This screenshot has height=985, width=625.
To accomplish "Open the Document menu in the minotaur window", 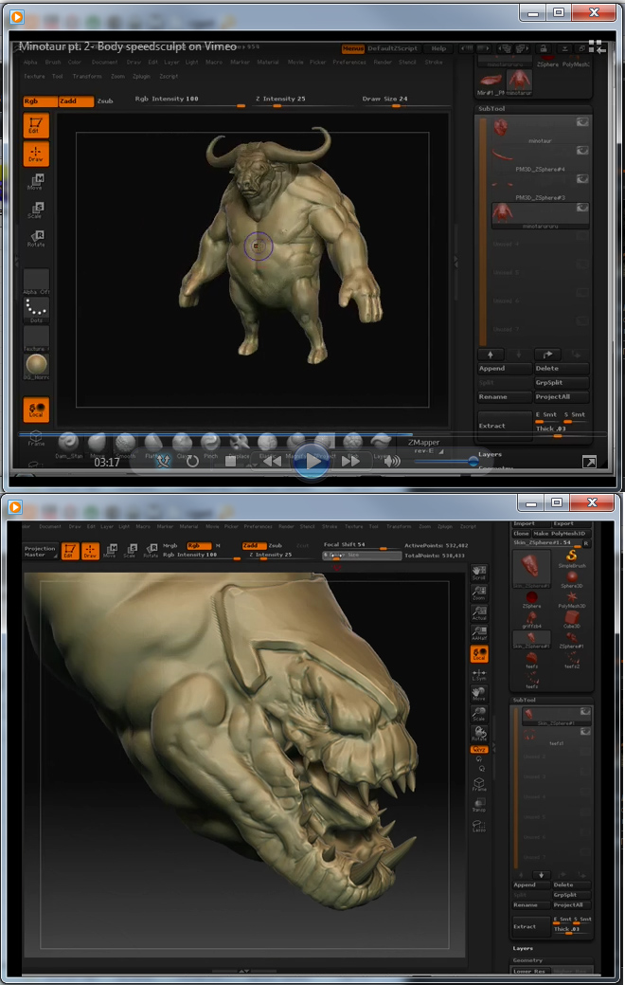I will [104, 63].
